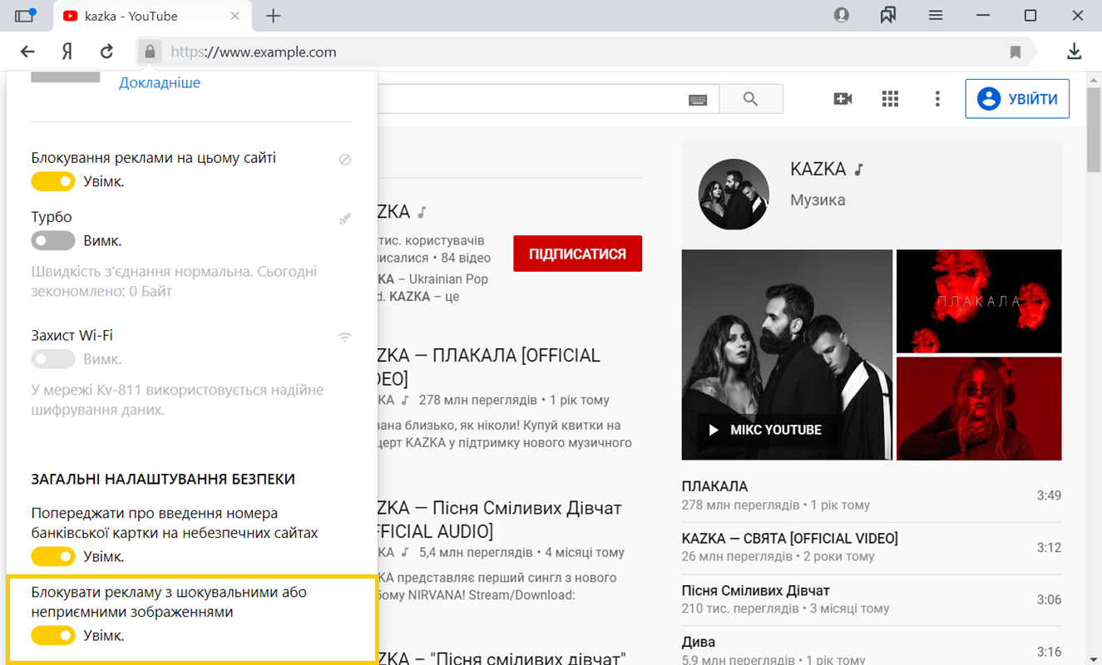1102x665 pixels.
Task: Click the Wi-Fi protection signal icon
Action: coord(344,337)
